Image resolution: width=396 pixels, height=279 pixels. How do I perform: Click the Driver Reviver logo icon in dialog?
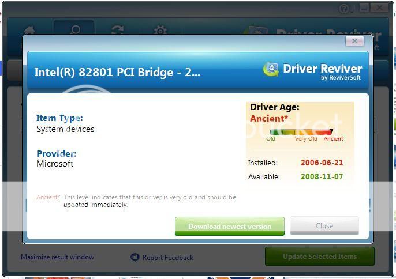pos(271,69)
